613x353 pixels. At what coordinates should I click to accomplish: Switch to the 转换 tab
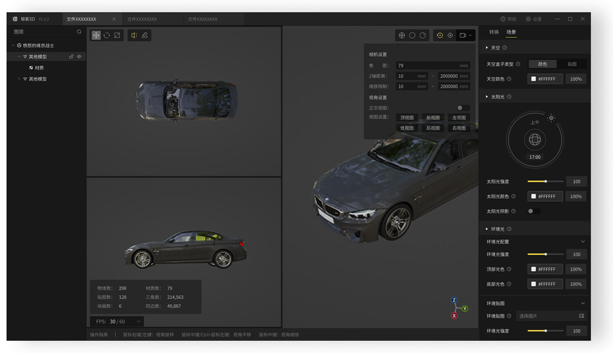[x=494, y=32]
